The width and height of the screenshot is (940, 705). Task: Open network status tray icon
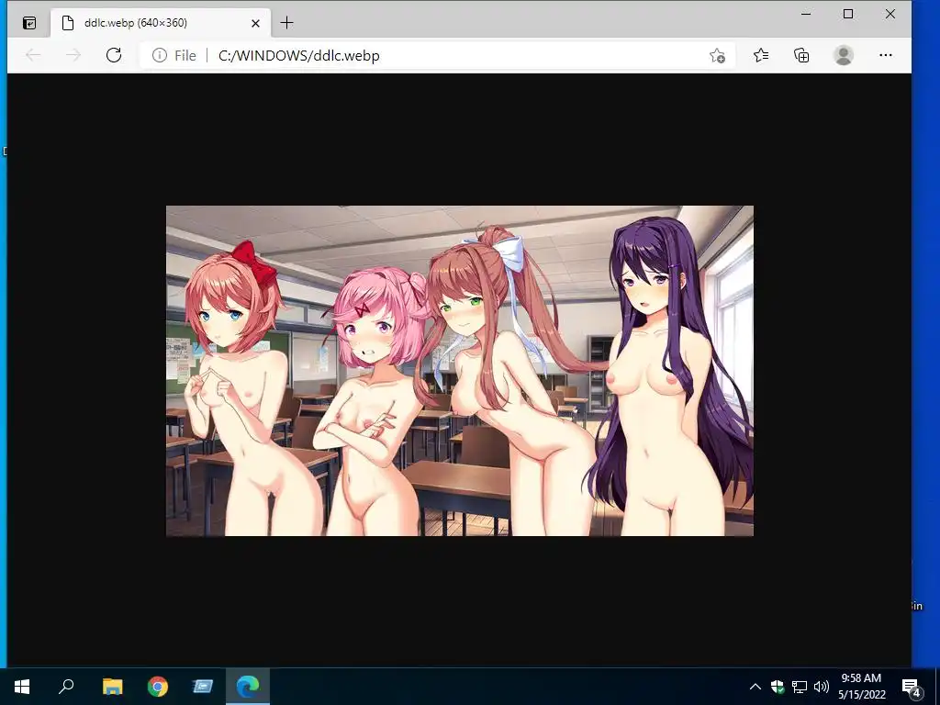(800, 687)
